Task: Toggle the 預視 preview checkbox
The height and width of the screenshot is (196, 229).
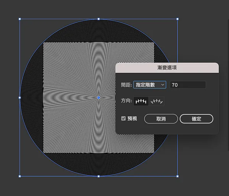Action: pyautogui.click(x=123, y=118)
